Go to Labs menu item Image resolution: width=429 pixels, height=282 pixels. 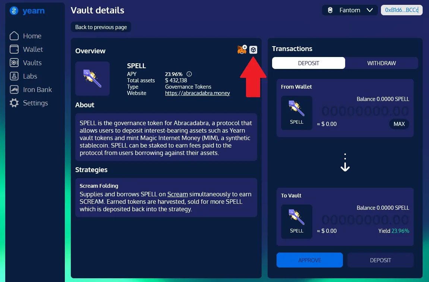(x=30, y=76)
